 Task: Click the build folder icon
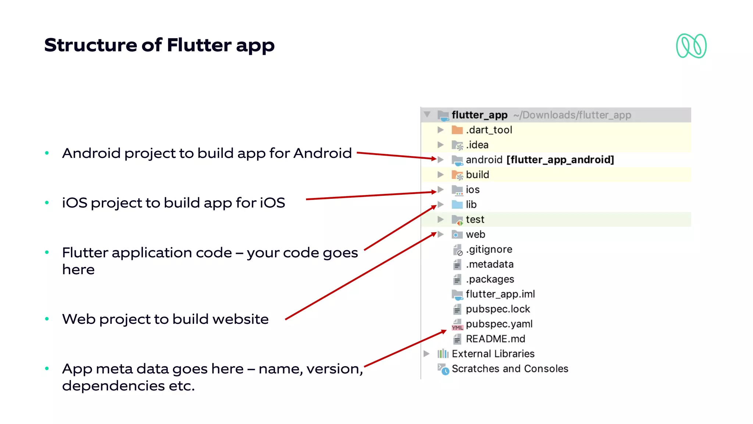pos(457,175)
